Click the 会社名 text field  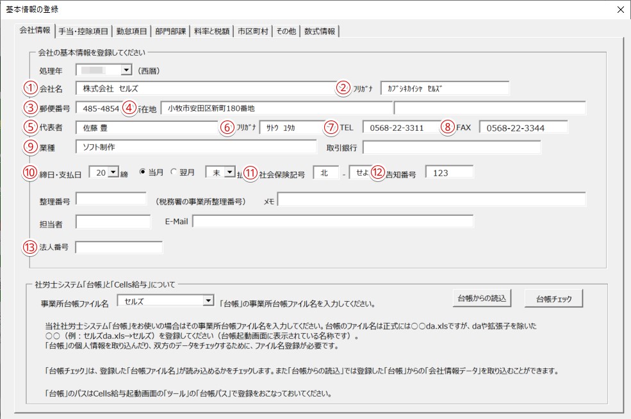coord(204,88)
